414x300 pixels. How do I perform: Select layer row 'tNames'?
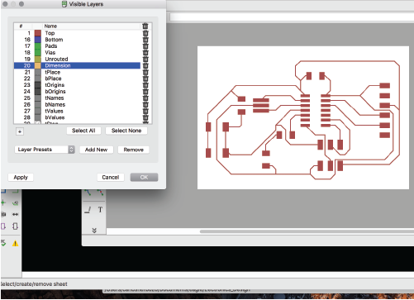pyautogui.click(x=78, y=98)
